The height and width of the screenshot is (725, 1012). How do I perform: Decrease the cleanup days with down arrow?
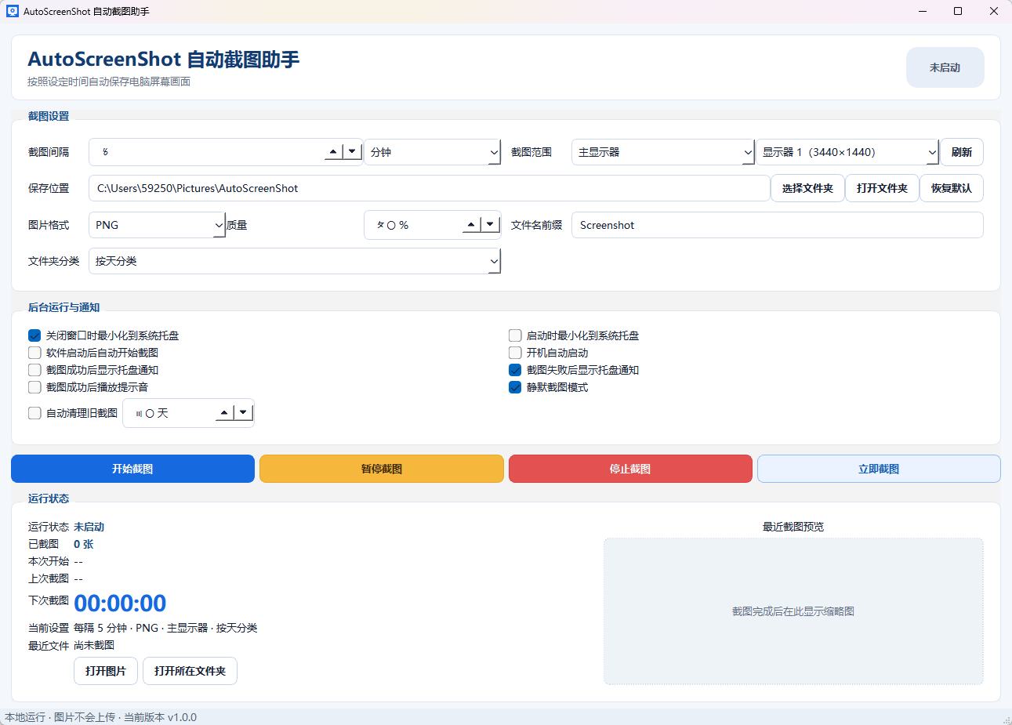click(244, 413)
